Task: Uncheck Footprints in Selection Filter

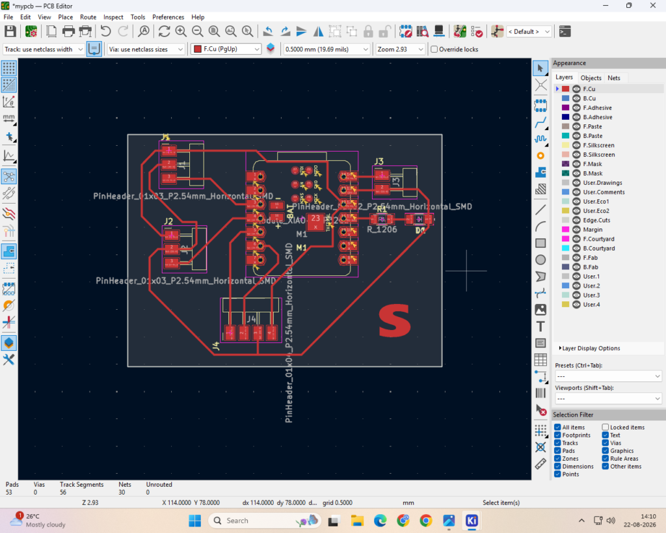Action: click(557, 435)
